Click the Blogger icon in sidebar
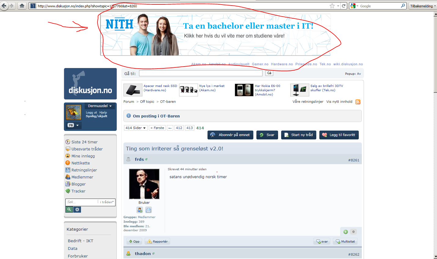 (68, 184)
